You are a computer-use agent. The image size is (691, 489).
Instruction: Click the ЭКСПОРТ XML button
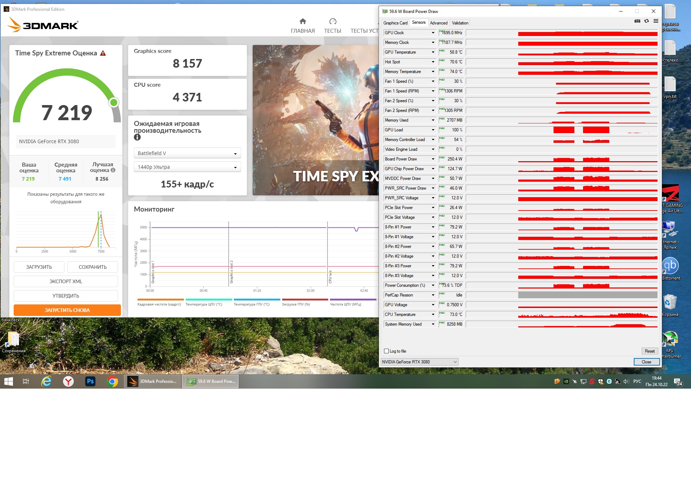click(x=66, y=281)
